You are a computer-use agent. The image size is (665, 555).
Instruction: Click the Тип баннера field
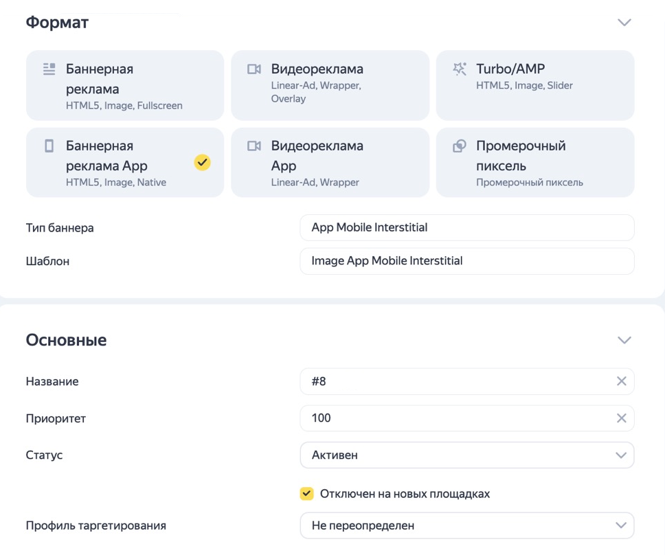tap(466, 227)
